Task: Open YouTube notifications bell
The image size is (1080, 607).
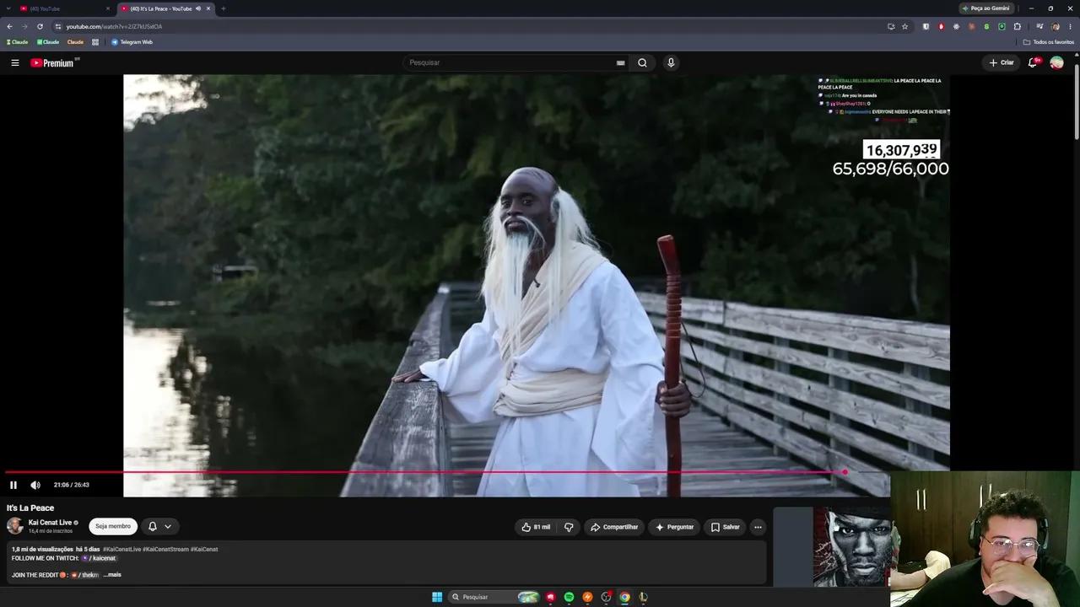Action: pyautogui.click(x=1033, y=62)
